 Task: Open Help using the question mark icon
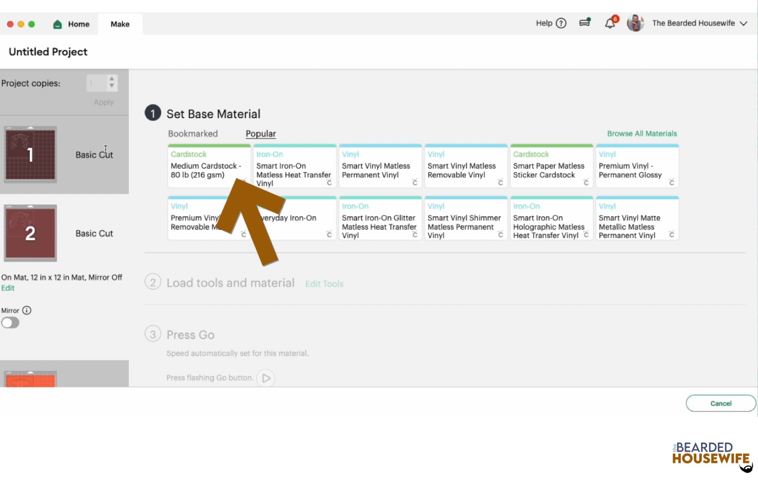(x=560, y=23)
